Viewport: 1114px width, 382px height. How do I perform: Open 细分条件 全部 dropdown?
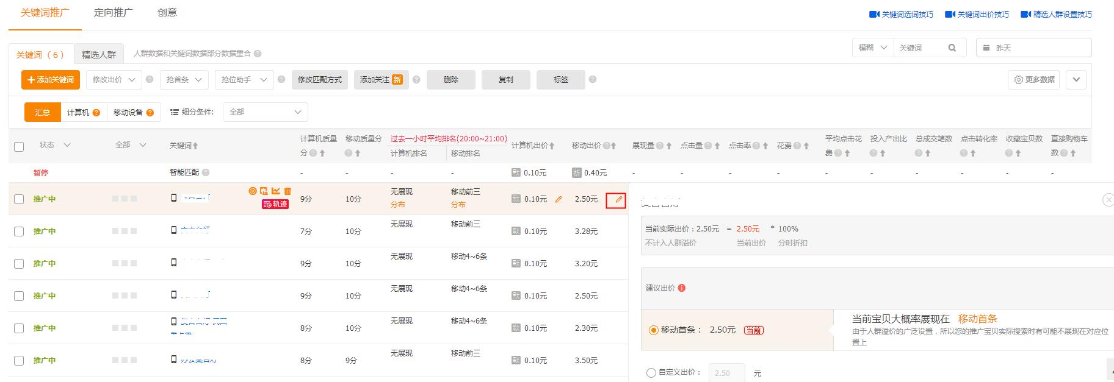tap(266, 112)
